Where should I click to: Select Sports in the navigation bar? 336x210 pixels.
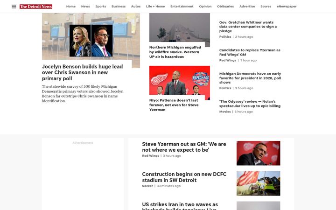[x=100, y=7]
